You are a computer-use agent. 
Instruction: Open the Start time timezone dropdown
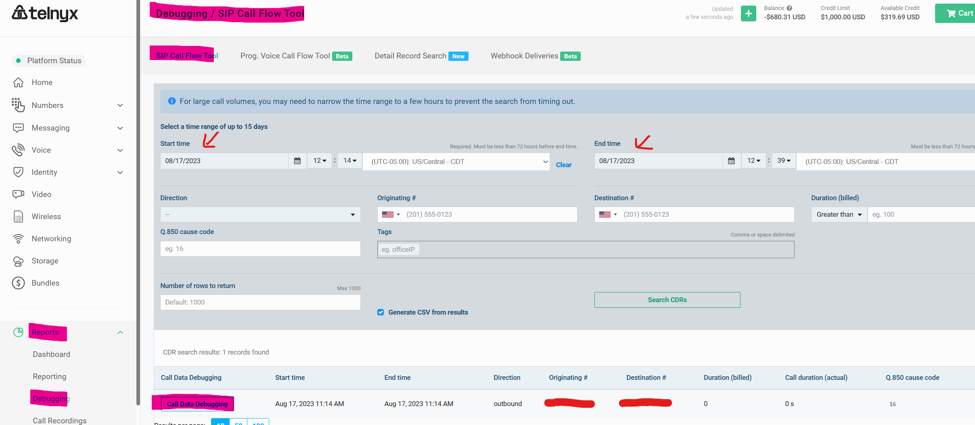pos(456,162)
